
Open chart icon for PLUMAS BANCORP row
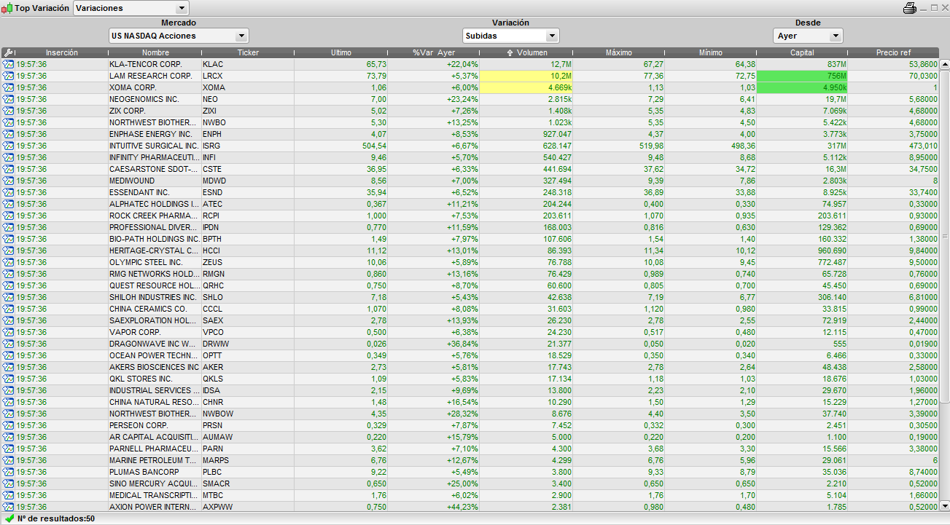[8, 472]
